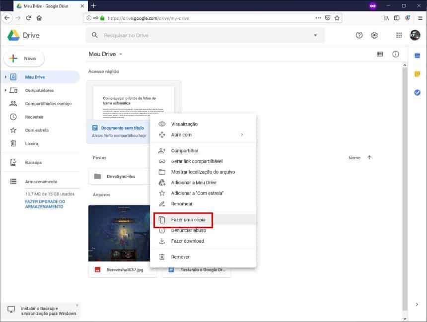
Task: Open the Settings gear icon
Action: coord(374,35)
